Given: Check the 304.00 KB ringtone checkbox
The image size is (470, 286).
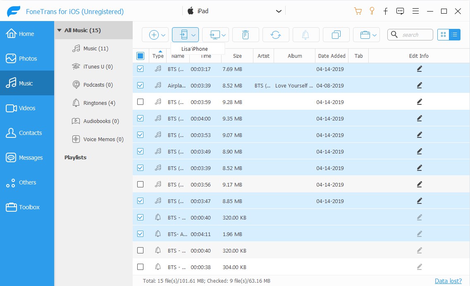Looking at the screenshot, I should [x=140, y=267].
